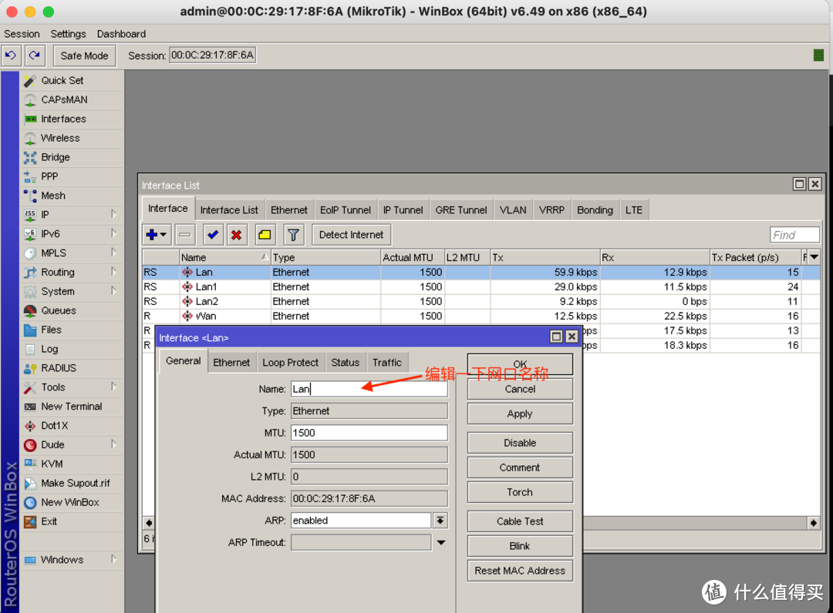Click the Name input field

pos(369,389)
